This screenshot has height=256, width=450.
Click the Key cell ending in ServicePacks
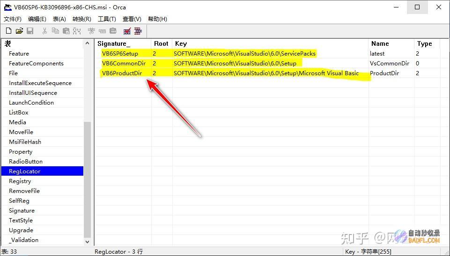[x=244, y=54]
